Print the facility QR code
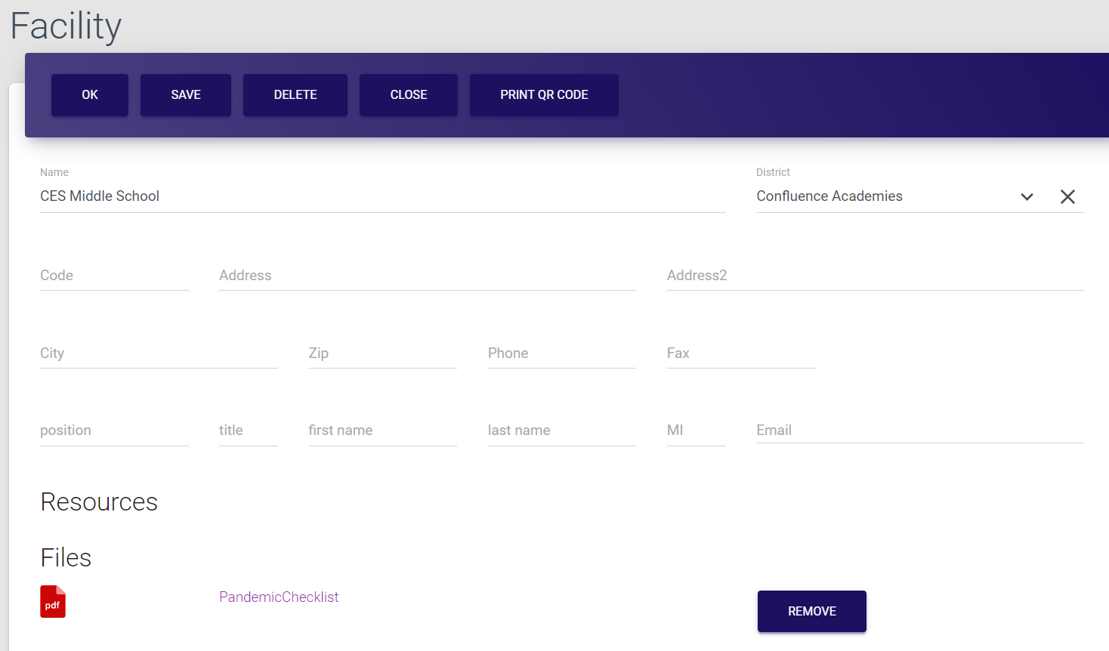The height and width of the screenshot is (651, 1109). pos(544,95)
